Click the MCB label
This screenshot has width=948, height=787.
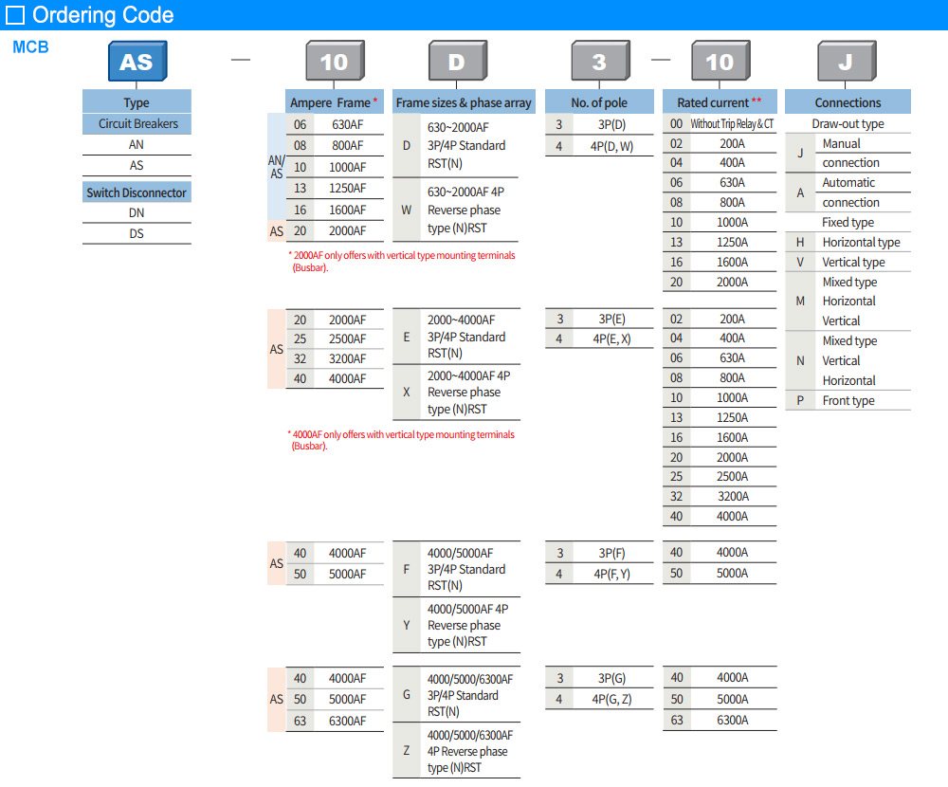[30, 46]
